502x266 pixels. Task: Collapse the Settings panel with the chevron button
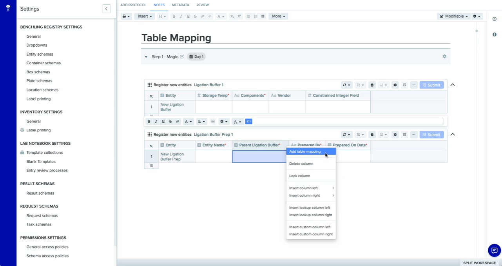point(106,9)
